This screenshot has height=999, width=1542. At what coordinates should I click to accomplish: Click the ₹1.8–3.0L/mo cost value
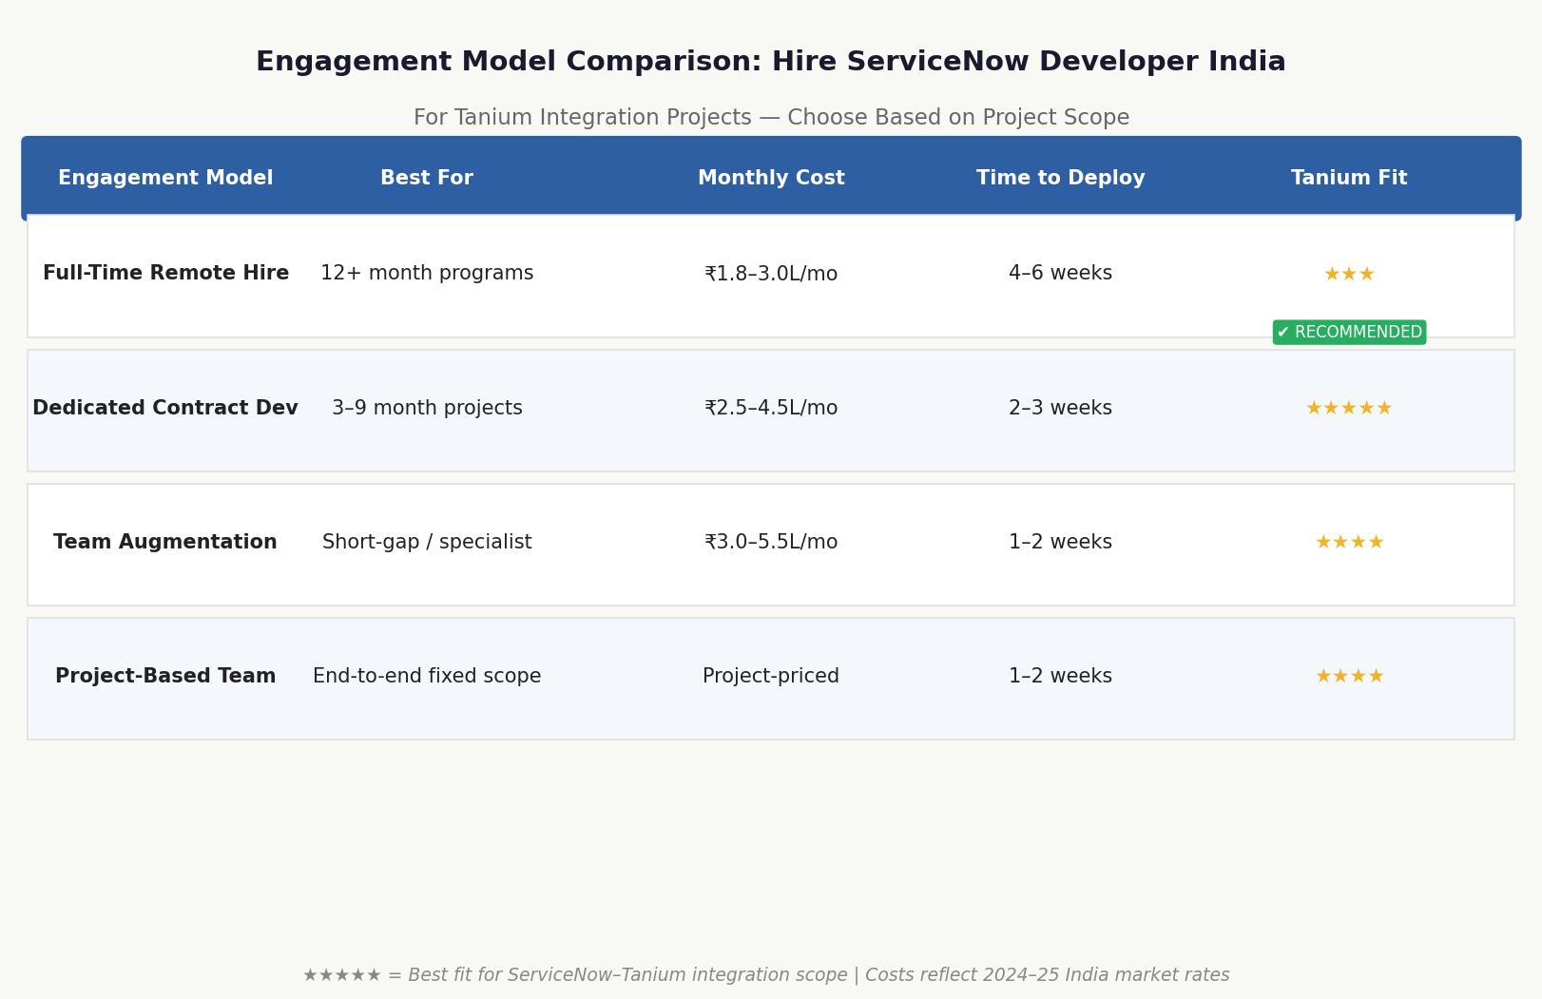[x=771, y=274]
